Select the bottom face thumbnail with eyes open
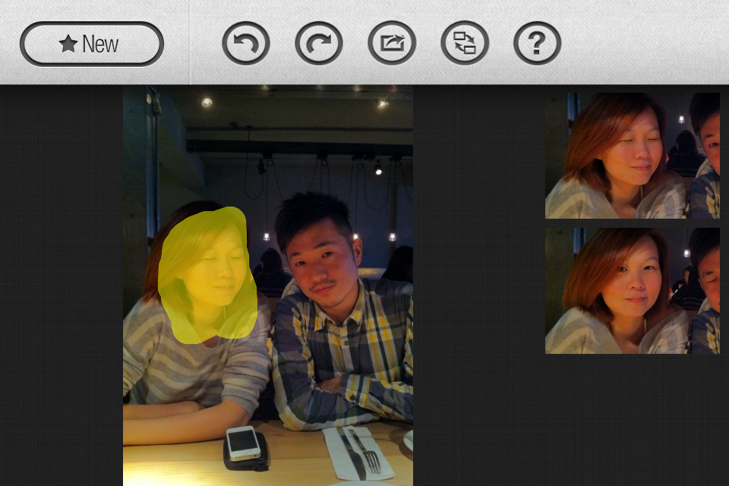 click(633, 291)
